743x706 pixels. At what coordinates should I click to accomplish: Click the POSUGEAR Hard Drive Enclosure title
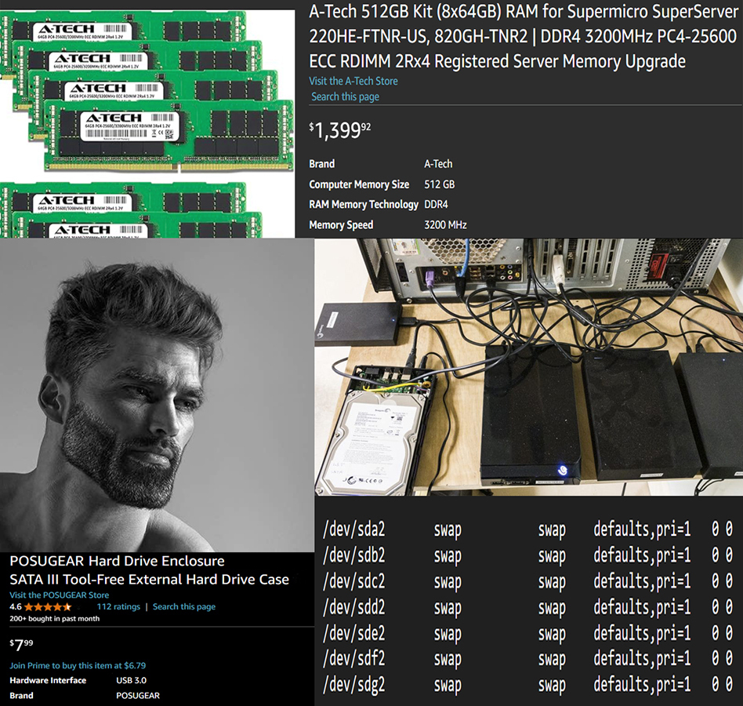tap(117, 561)
